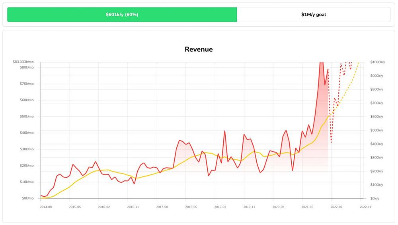Click the $70k/mo axis label
The image size is (398, 225).
tap(27, 84)
